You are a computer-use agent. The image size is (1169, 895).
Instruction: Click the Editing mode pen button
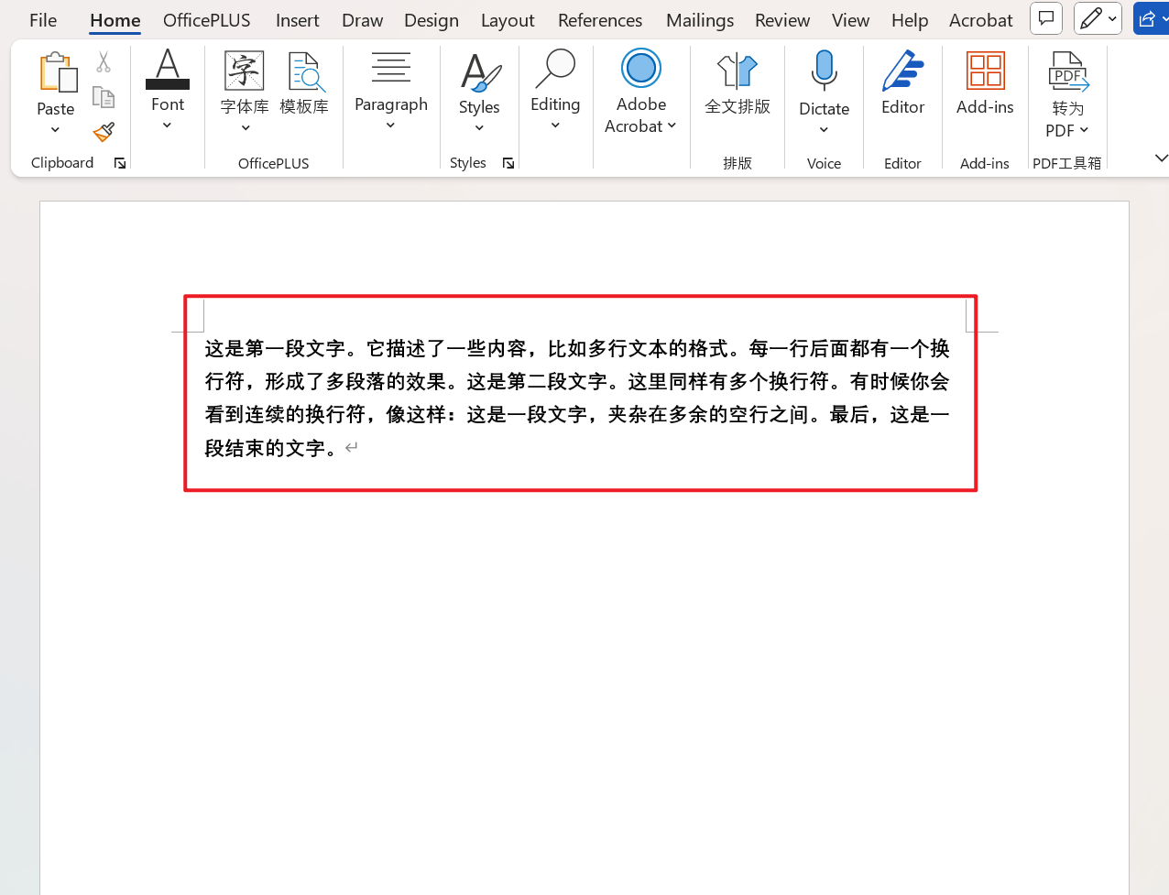1098,18
